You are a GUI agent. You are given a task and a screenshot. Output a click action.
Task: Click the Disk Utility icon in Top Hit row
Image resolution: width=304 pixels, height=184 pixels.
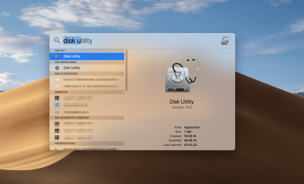pos(57,56)
